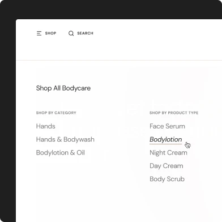Open the Body Scrub product type
Viewport: 222px width, 222px height.
point(167,179)
